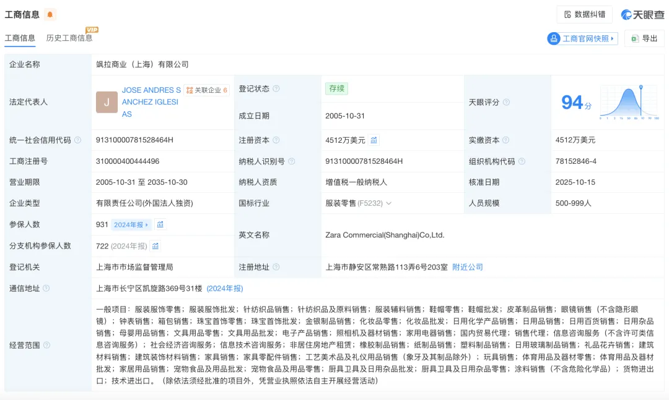The width and height of the screenshot is (669, 400).
Task: Click the orange bell alert icon
Action: click(x=50, y=14)
